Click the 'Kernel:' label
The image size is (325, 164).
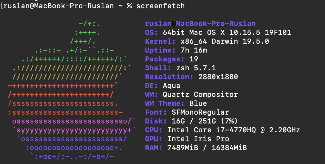coord(160,41)
